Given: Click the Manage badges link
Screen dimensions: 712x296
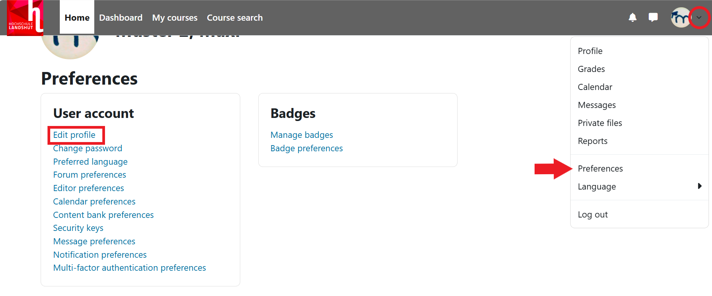Looking at the screenshot, I should coord(302,135).
